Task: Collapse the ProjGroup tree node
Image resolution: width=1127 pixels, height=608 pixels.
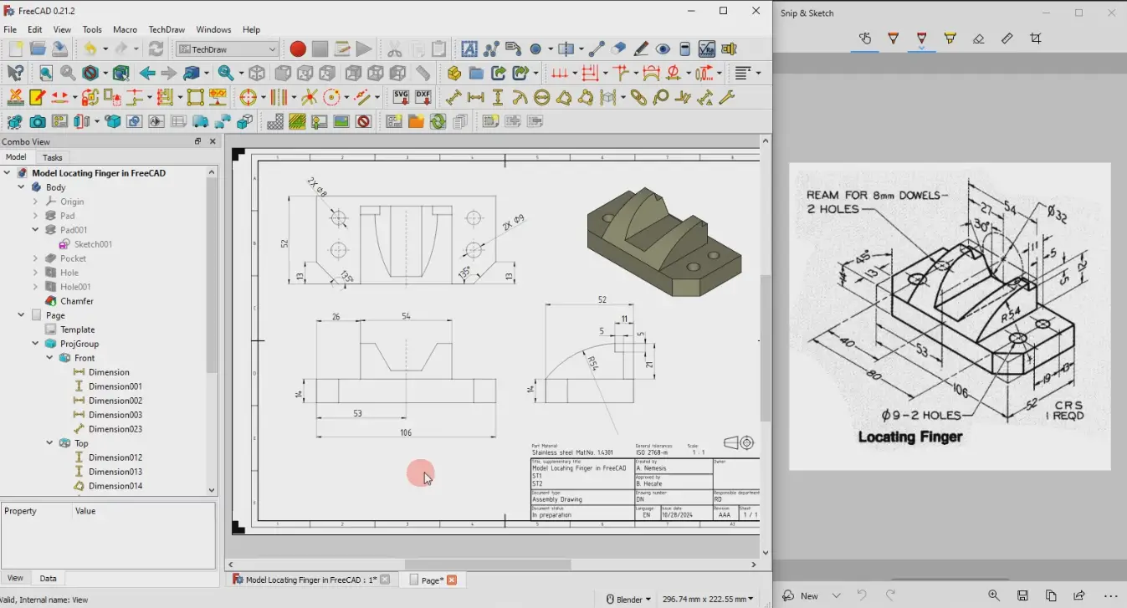Action: coord(35,344)
